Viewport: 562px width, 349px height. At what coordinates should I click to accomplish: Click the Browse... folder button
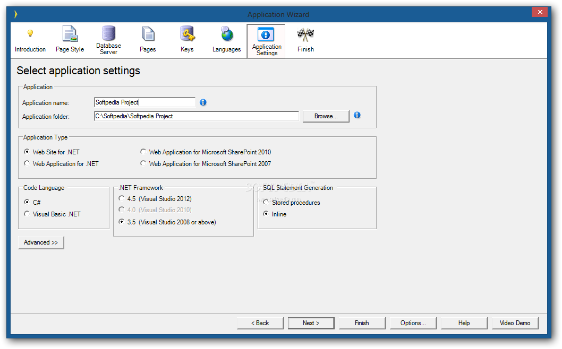[326, 116]
